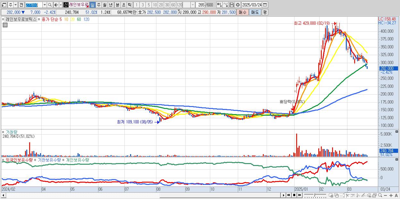Click the data table icon under legend
Viewport: 400px width, 199px height.
pos(5,25)
